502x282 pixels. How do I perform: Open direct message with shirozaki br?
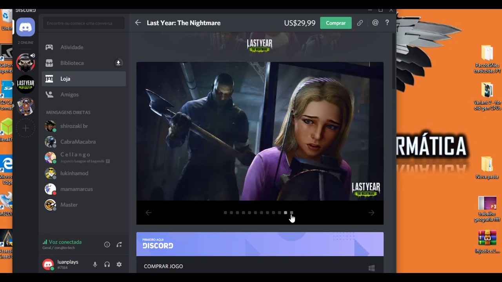point(84,126)
